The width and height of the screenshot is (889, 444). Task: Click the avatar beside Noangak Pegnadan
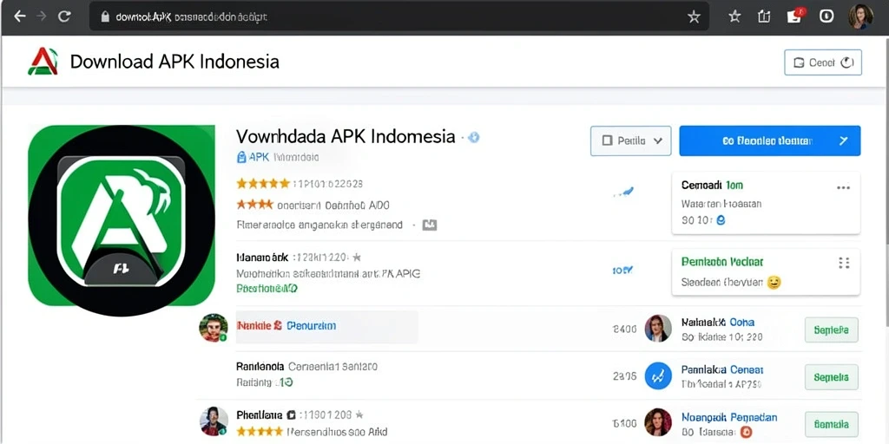658,422
